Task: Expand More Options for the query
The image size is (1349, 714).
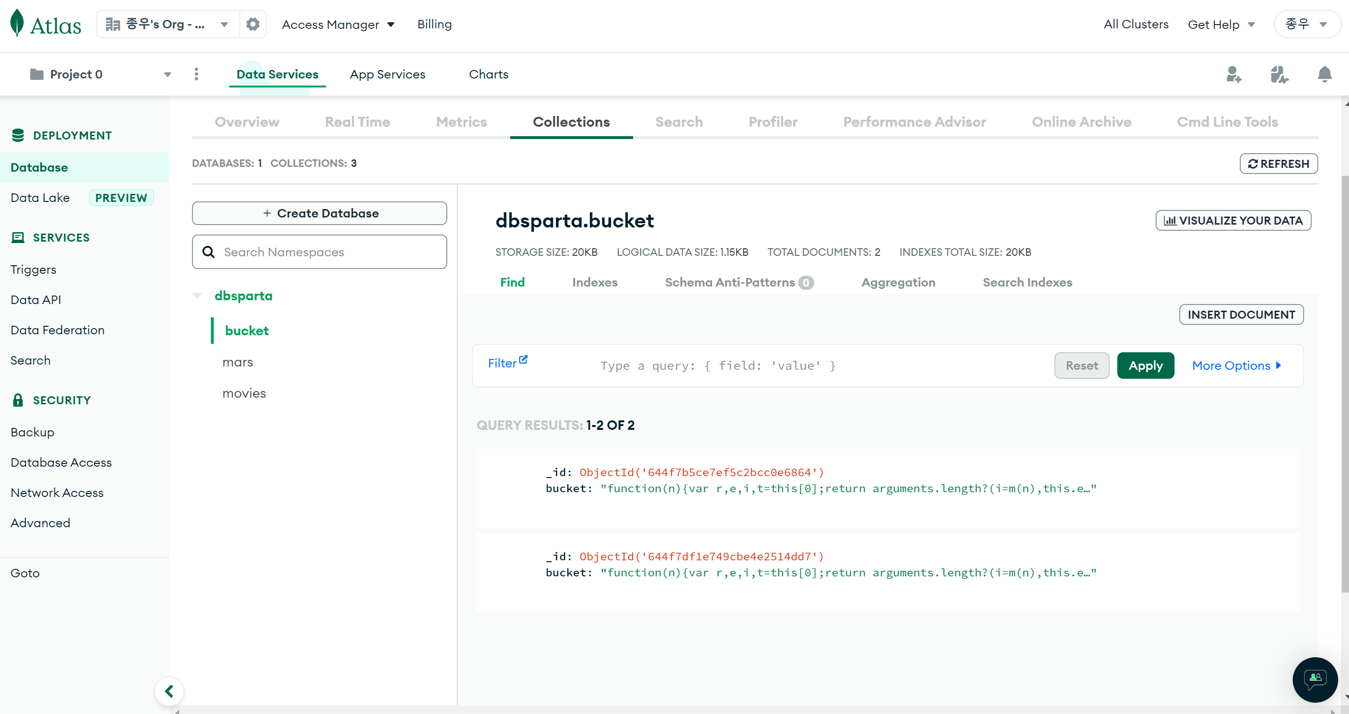Action: click(1237, 366)
